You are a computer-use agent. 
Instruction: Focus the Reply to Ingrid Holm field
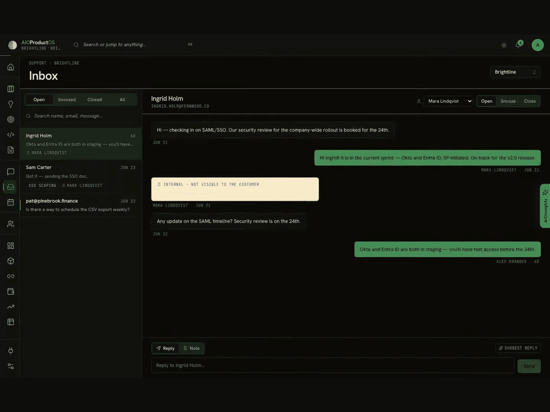[x=333, y=365]
